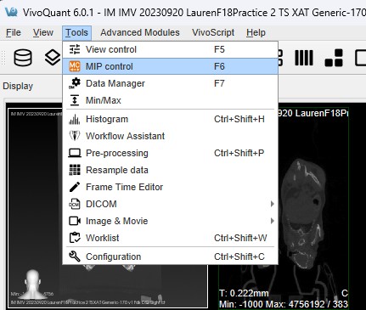The height and width of the screenshot is (310, 366).
Task: Select MIP control menu entry
Action: coord(170,66)
